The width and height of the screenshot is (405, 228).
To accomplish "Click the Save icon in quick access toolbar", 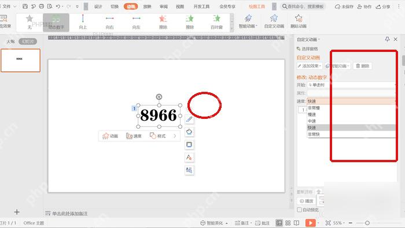I will coord(25,6).
